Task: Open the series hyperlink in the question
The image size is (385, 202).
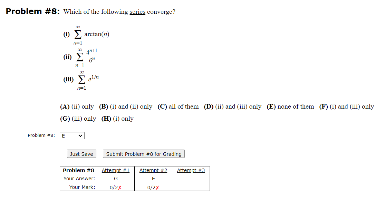Action: point(136,11)
